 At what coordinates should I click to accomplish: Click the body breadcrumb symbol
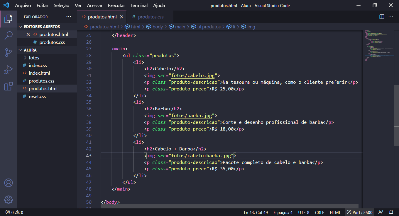tap(154, 27)
